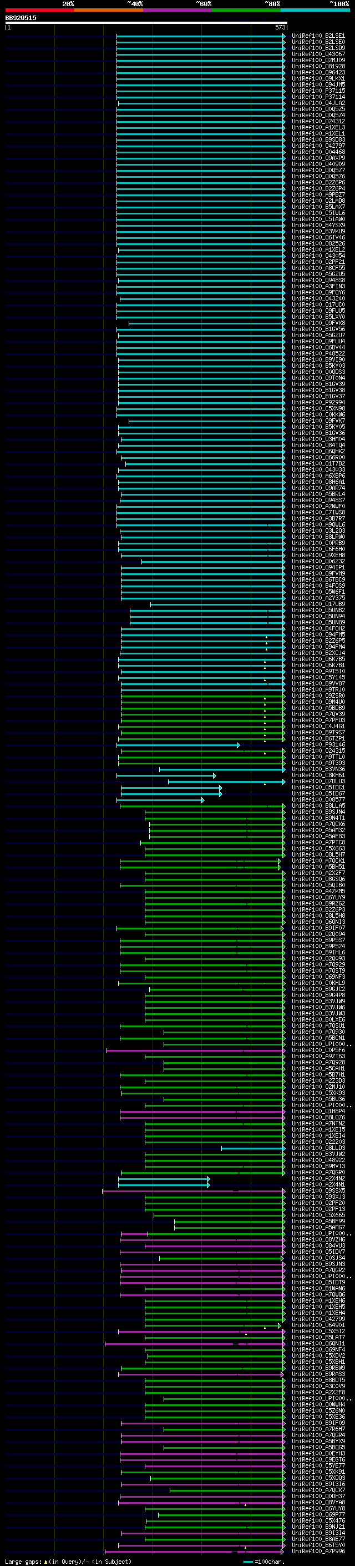Click the UniRef100_B0LXE6 label

click(x=318, y=1019)
